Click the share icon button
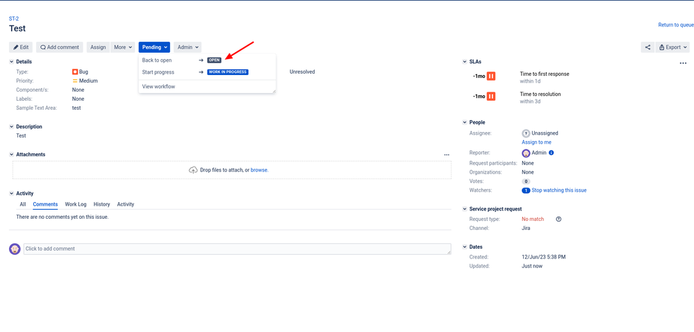This screenshot has height=332, width=694. coord(647,47)
